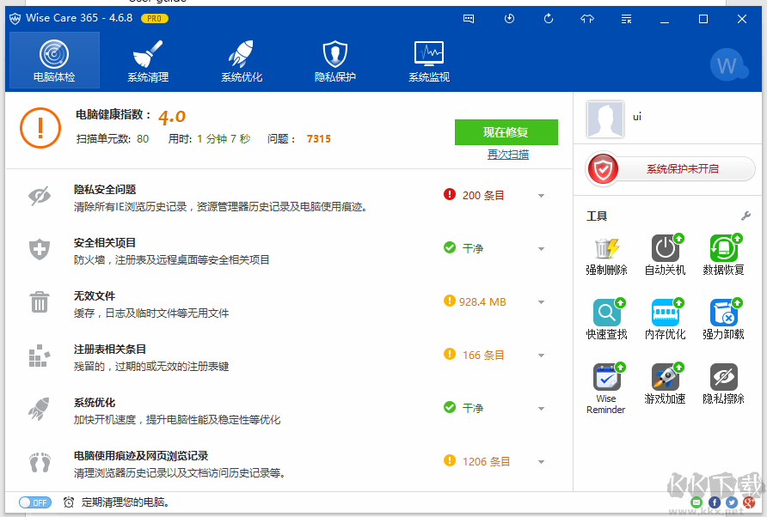Image resolution: width=767 pixels, height=517 pixels.
Task: Expand the privacy security issues 200 entries row
Action: (x=542, y=195)
